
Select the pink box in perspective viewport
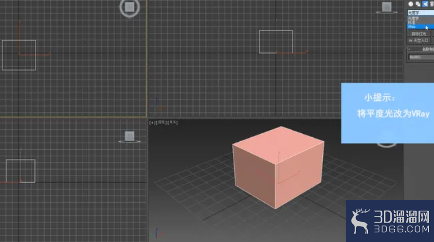click(278, 167)
